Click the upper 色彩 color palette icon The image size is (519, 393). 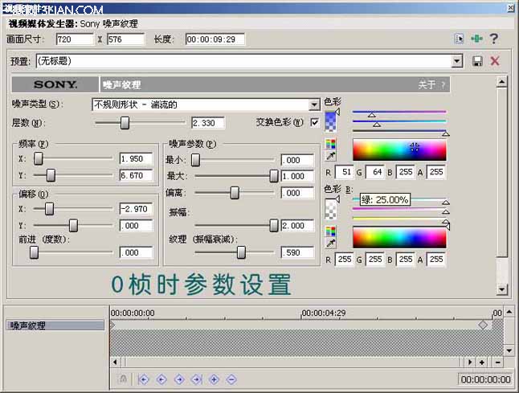pos(330,144)
